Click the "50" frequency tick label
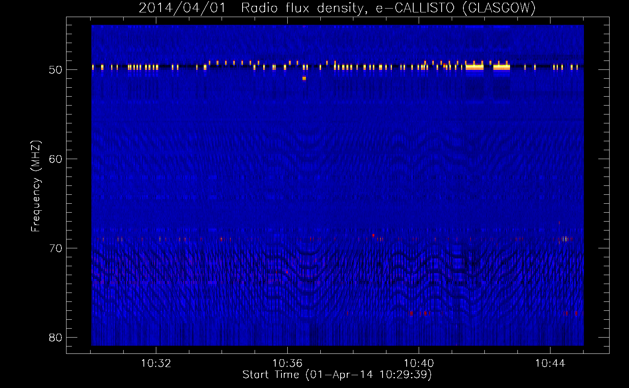 coord(56,70)
